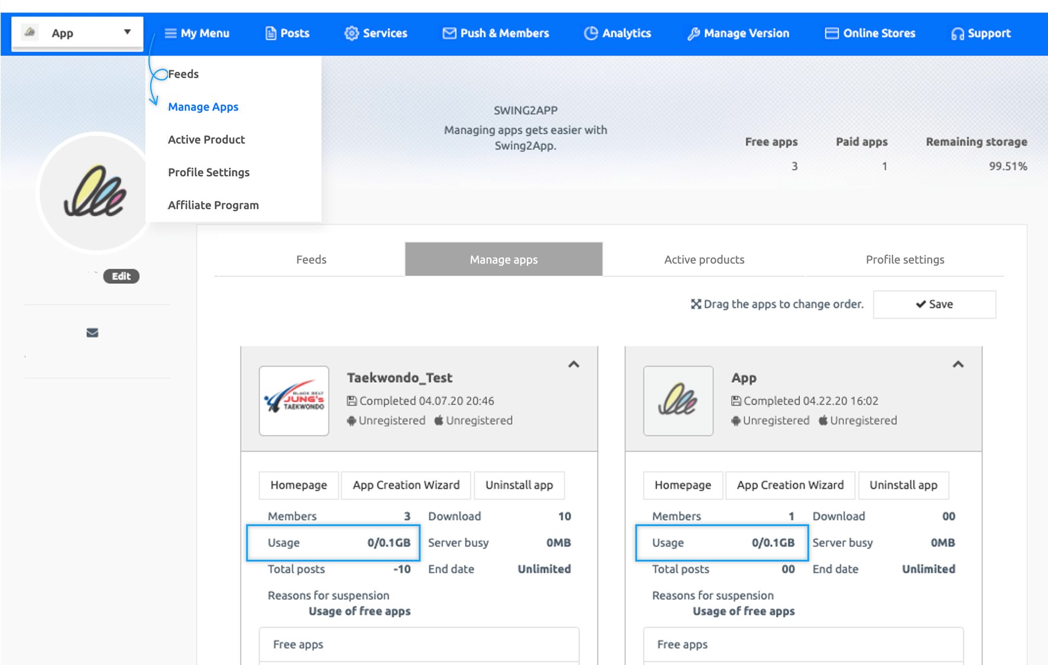1048x665 pixels.
Task: Collapse the Taekwondo_Test app card
Action: (x=574, y=365)
